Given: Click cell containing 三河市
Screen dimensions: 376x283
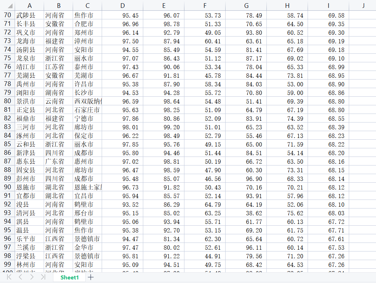Looking at the screenshot, I should [29, 127].
